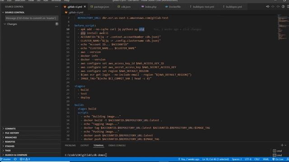The image size is (289, 162).
Task: Switch to the package.json tab
Action: coord(100,7)
